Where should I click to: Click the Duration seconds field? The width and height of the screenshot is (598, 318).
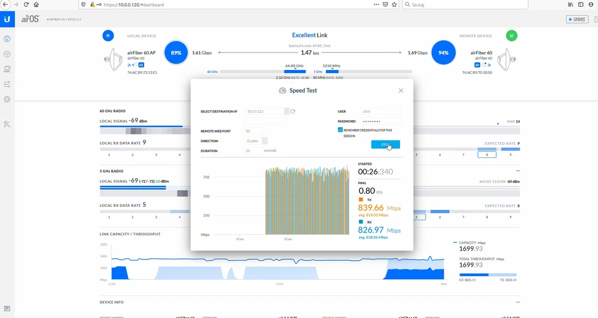pyautogui.click(x=254, y=151)
